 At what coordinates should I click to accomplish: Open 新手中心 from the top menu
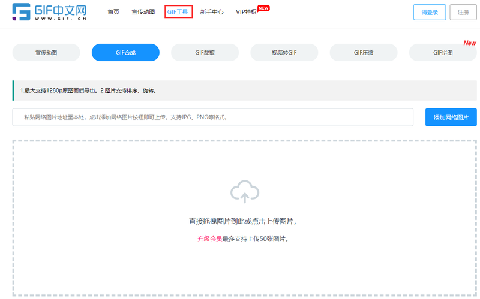click(212, 12)
